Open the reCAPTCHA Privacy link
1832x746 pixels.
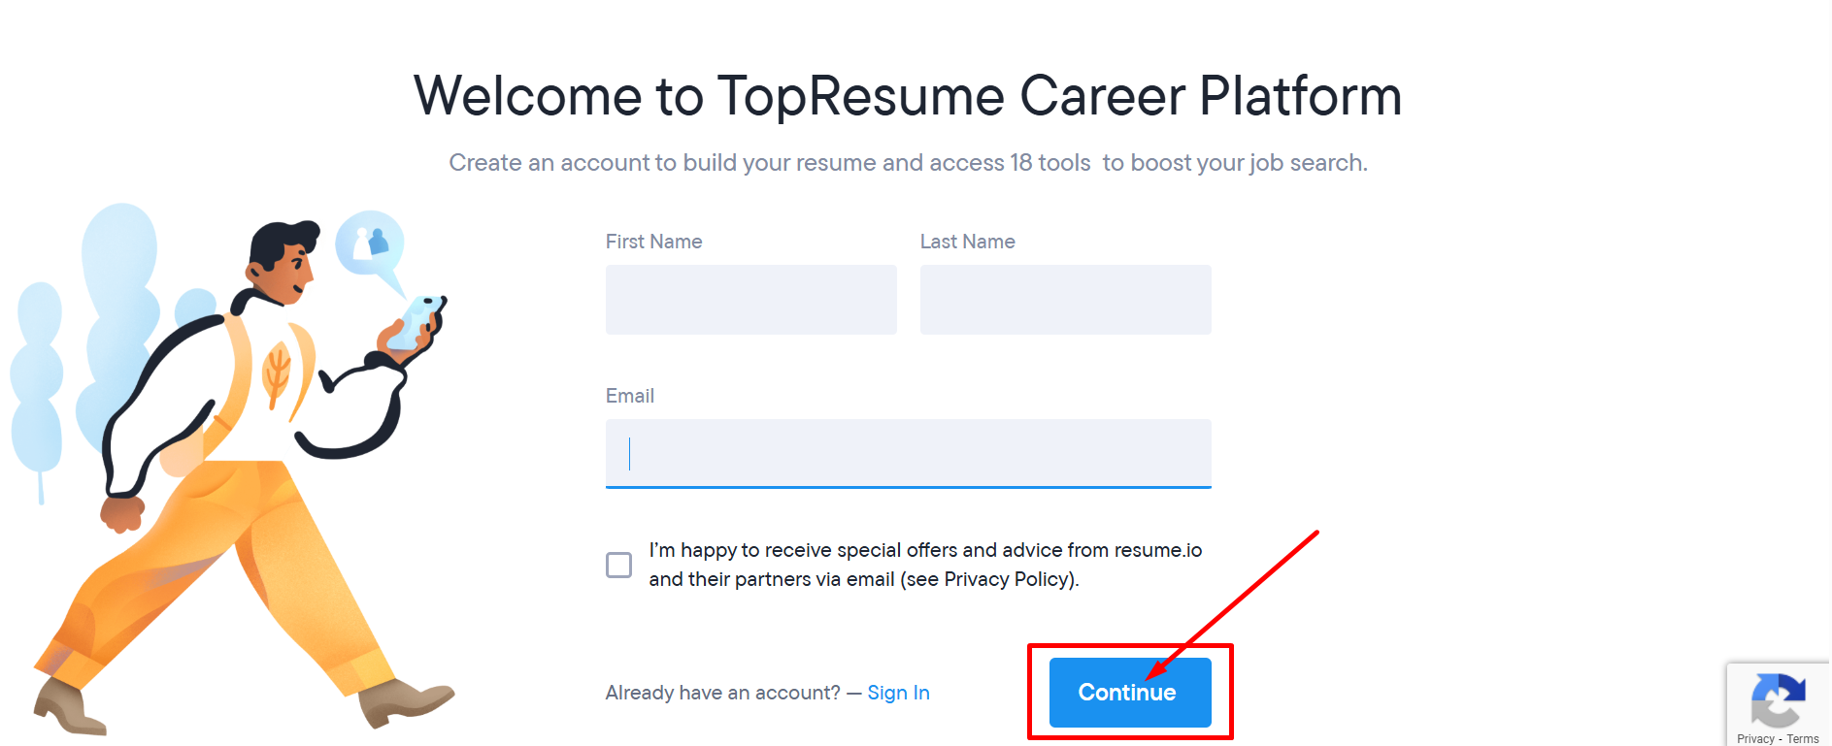pos(1754,739)
